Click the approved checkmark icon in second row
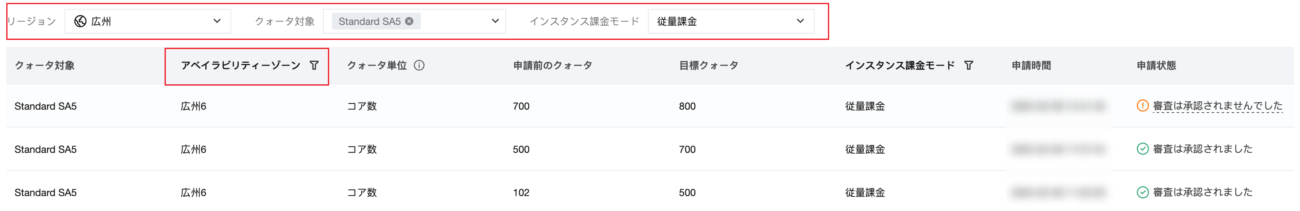This screenshot has height=211, width=1300. pyautogui.click(x=1142, y=149)
